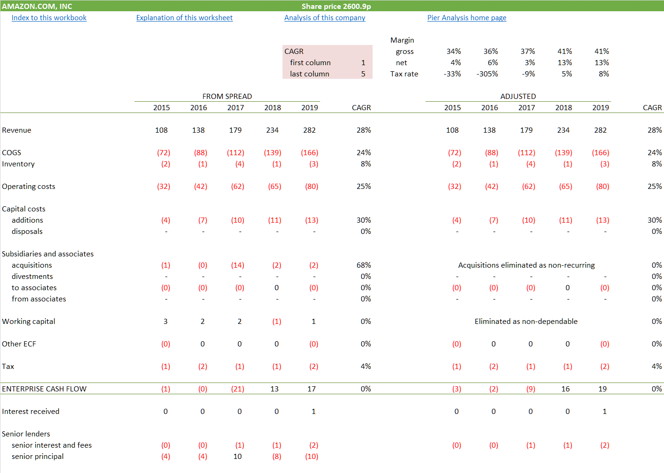Select the additions row label

pyautogui.click(x=27, y=220)
